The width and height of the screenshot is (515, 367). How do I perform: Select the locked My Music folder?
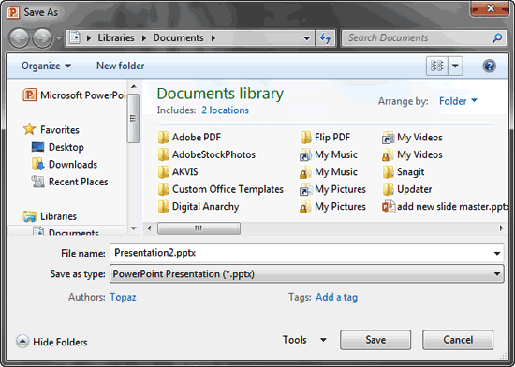coord(329,171)
